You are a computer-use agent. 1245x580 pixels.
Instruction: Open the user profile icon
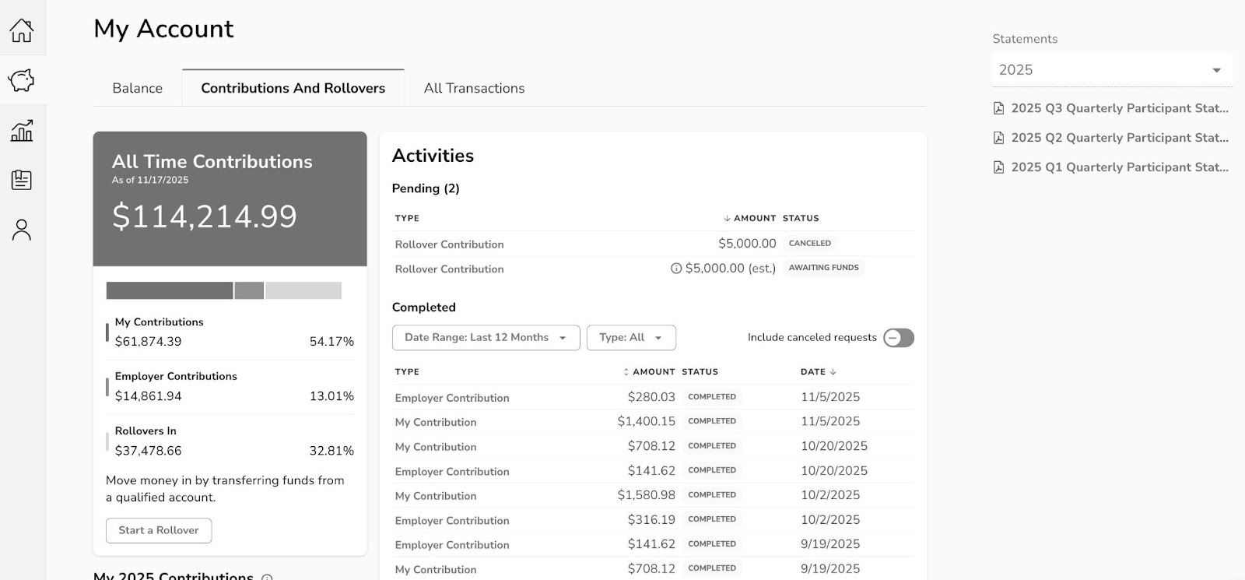(x=22, y=230)
